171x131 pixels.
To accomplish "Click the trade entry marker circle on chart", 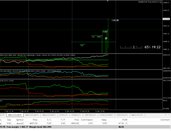I will (106, 38).
